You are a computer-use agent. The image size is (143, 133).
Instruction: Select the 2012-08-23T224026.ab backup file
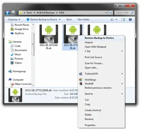[49, 37]
